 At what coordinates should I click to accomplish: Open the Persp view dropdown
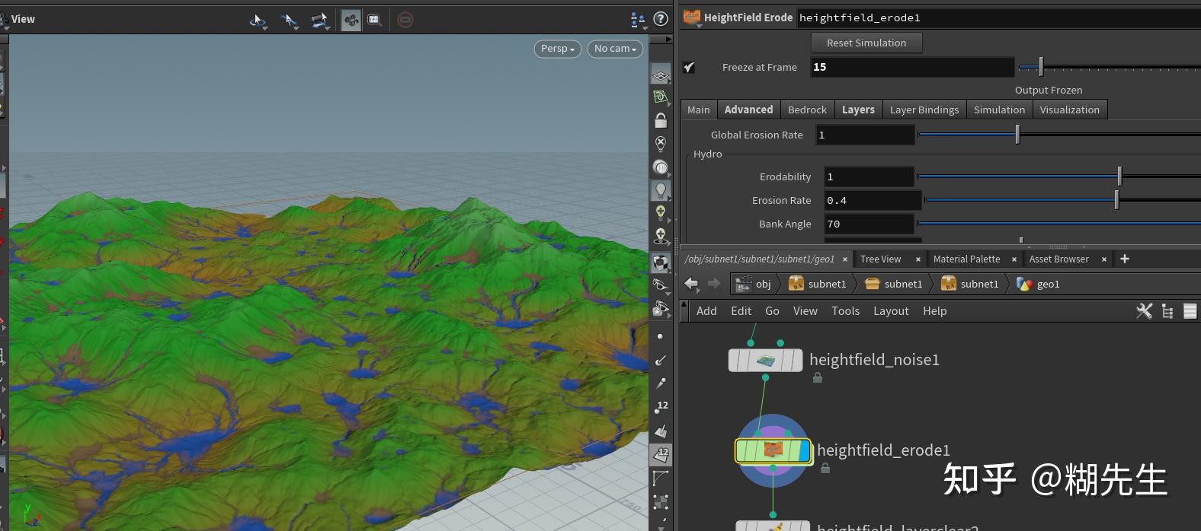(557, 49)
